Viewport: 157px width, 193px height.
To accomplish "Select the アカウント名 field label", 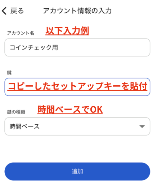I will click(x=21, y=33).
